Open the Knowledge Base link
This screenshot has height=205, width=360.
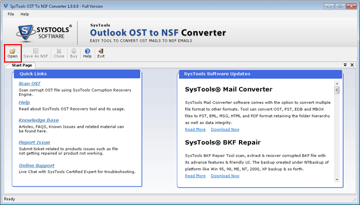click(x=39, y=120)
